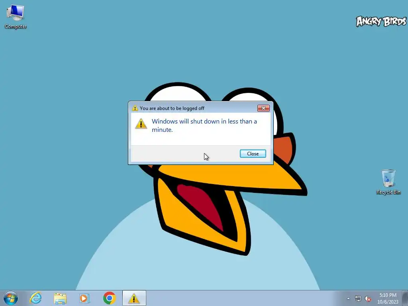Image resolution: width=408 pixels, height=306 pixels.
Task: Click the muted volume speaker tray icon
Action: 368,299
